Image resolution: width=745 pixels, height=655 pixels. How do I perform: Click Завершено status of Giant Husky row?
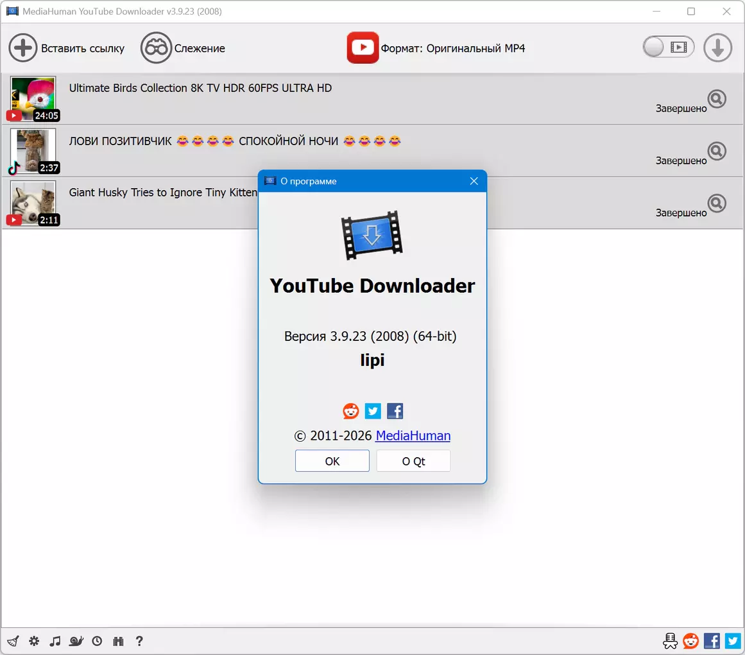pyautogui.click(x=681, y=213)
